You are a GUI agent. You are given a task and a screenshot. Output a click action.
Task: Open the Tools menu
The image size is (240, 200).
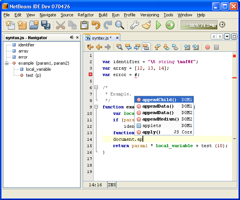[x=168, y=15]
